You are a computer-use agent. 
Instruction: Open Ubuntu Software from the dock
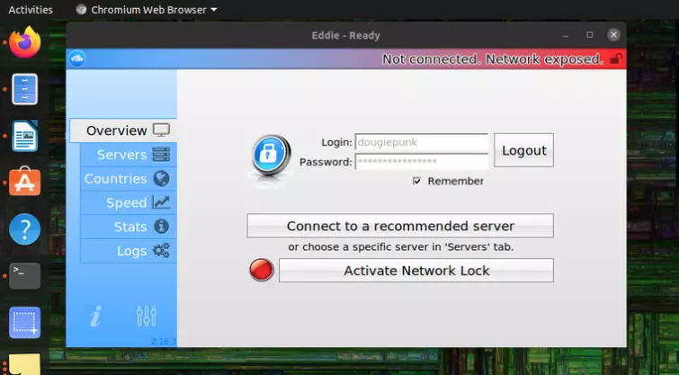tap(24, 182)
